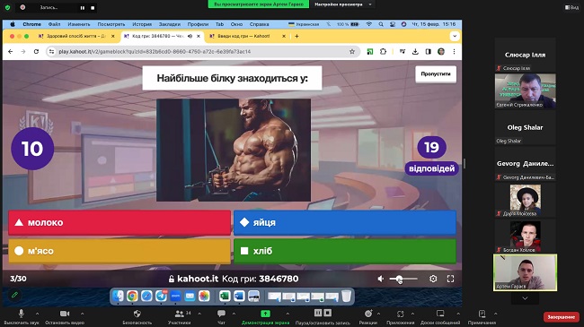Toggle Zoom microphone mute
The height and width of the screenshot is (327, 584).
22,314
